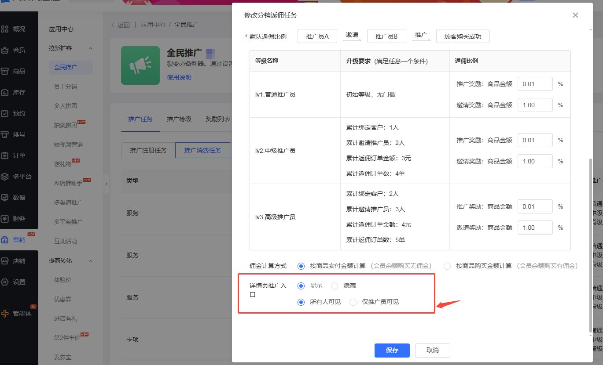
Task: Click the 设置 settings gear icon
Action: pos(5,282)
